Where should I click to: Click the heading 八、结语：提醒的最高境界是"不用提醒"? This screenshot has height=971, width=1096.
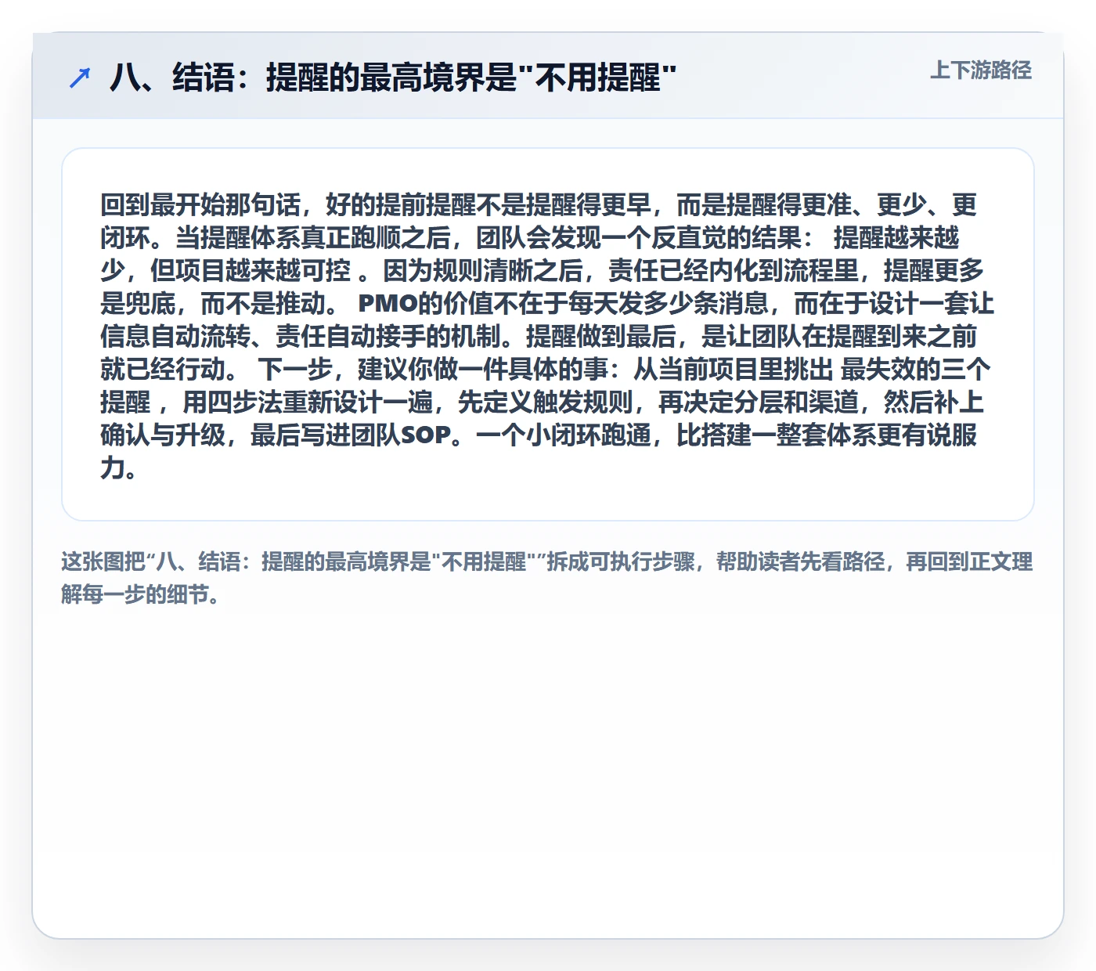coord(392,78)
